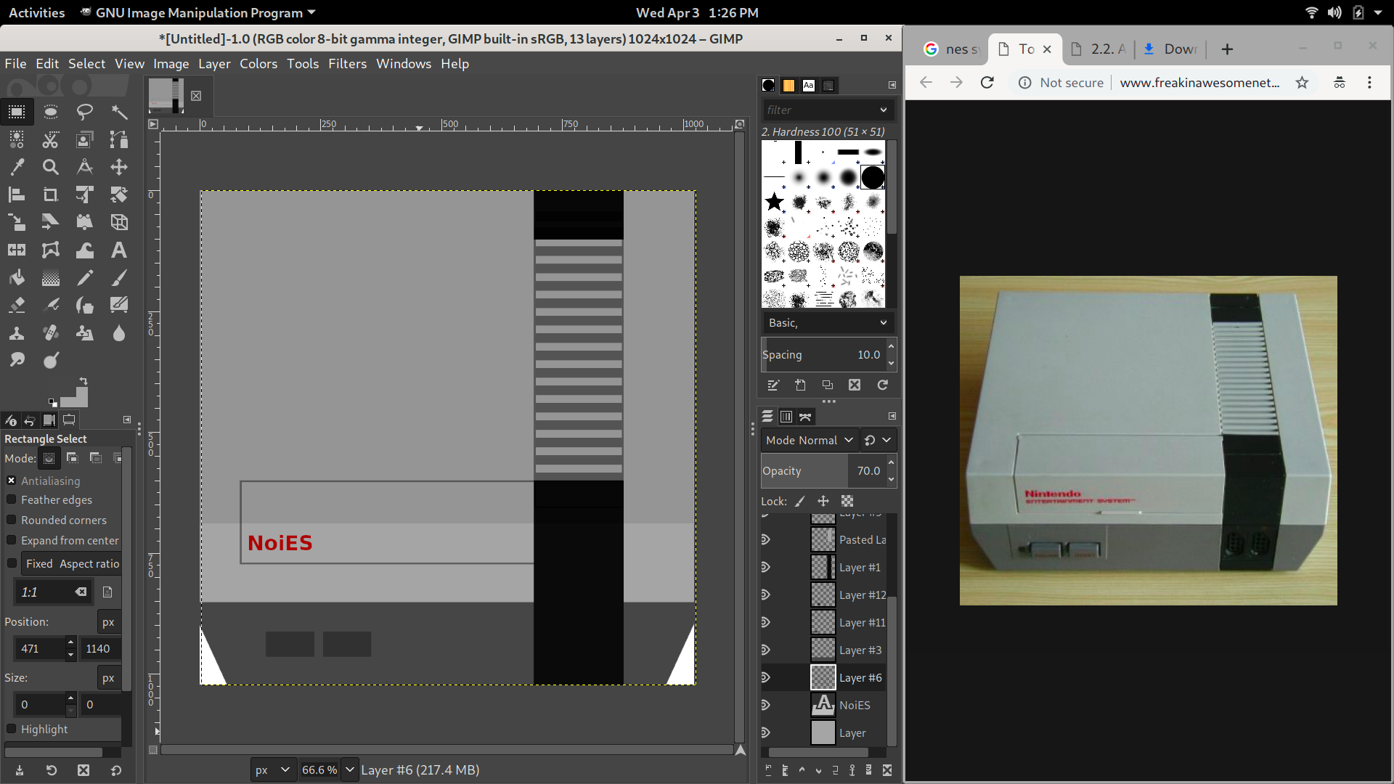Click the NES console photo in browser
Image resolution: width=1394 pixels, height=784 pixels.
click(1148, 441)
